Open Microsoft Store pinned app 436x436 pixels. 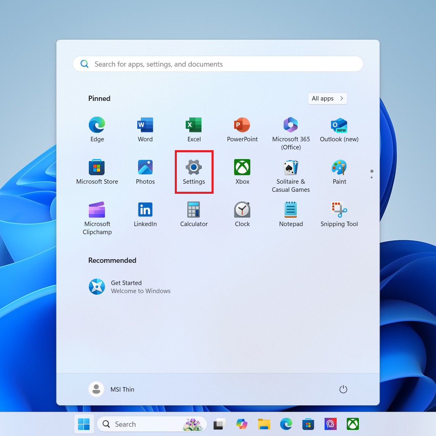tap(97, 172)
